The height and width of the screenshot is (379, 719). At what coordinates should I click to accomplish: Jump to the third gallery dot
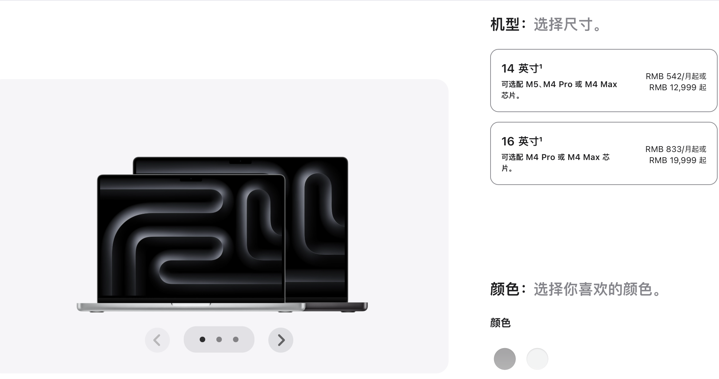pos(236,339)
